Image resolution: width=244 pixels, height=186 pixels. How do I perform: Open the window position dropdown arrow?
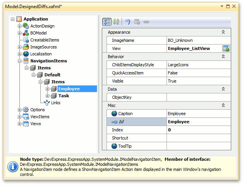pos(222,6)
